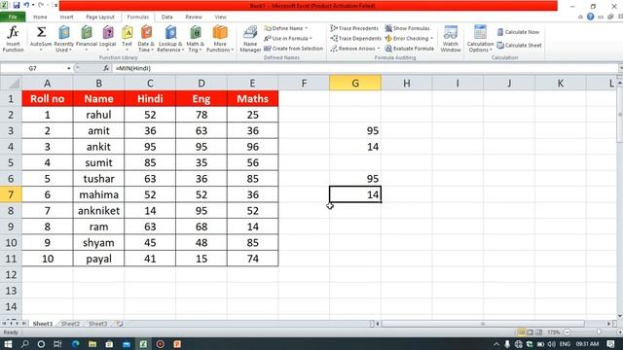Open Microsoft Edge from the taskbar
The image size is (623, 350).
point(76,344)
